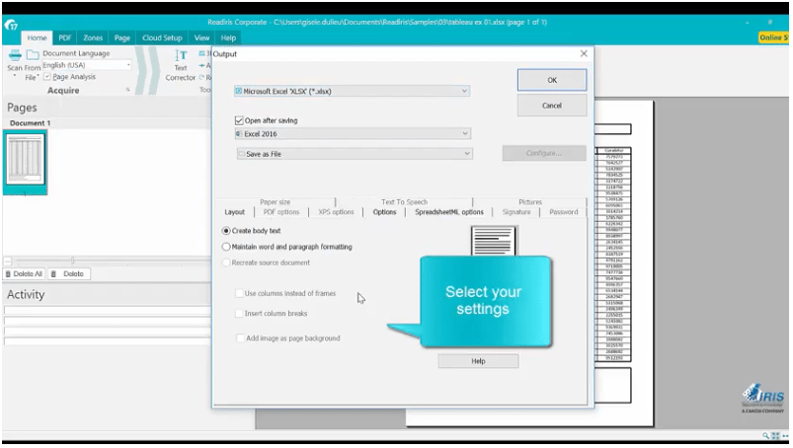
Task: Click the Configure... button
Action: [544, 153]
